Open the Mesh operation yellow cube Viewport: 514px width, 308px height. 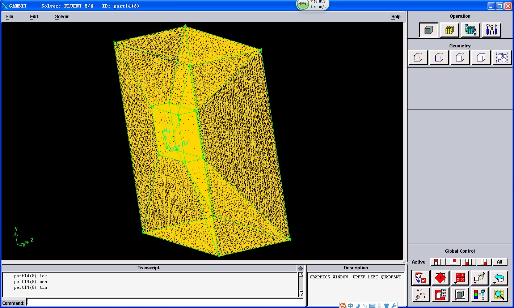(x=450, y=30)
